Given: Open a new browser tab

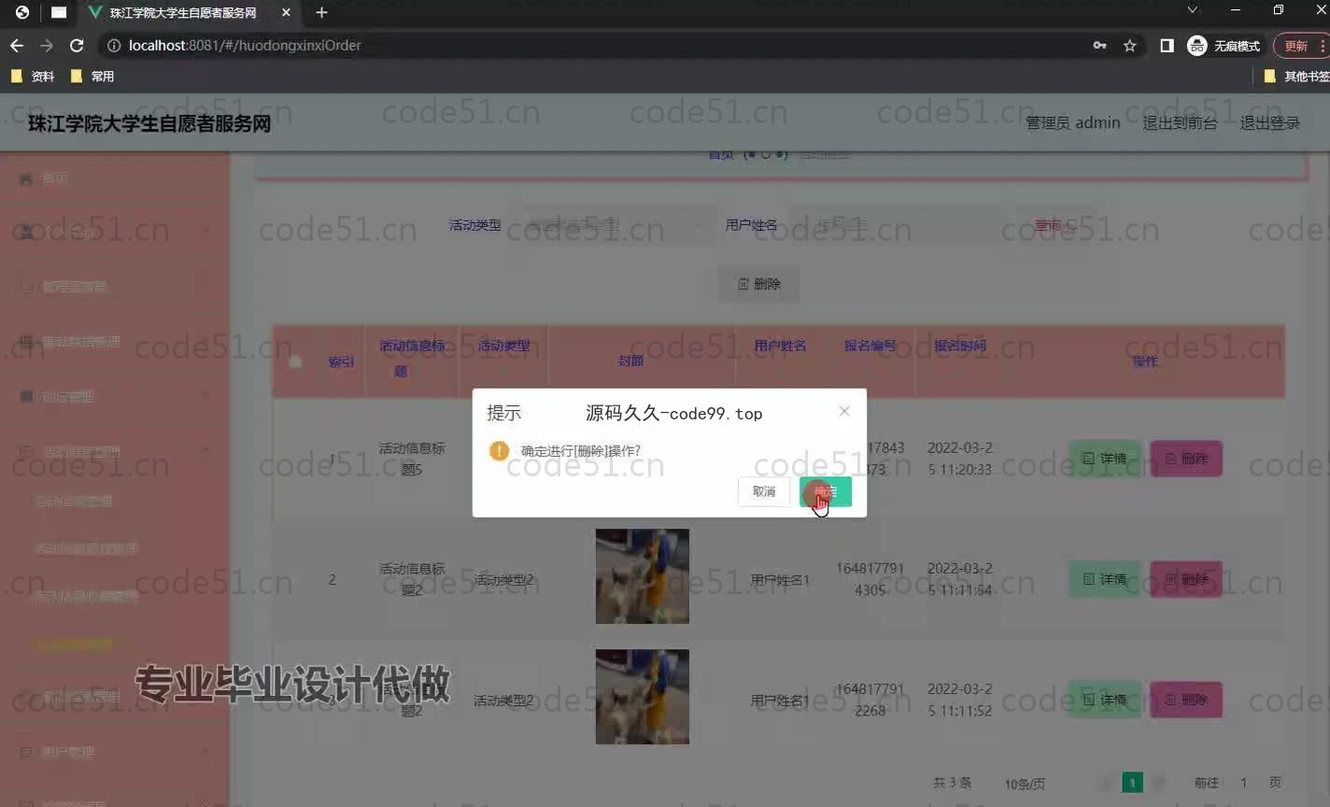Looking at the screenshot, I should tap(321, 12).
